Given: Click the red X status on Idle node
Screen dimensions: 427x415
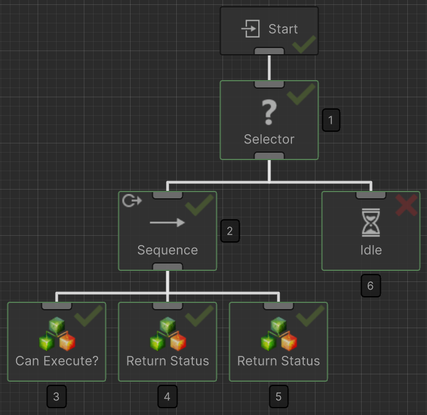Looking at the screenshot, I should click(x=406, y=205).
